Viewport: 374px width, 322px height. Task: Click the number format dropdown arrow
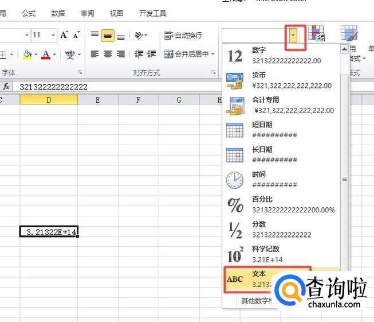293,36
